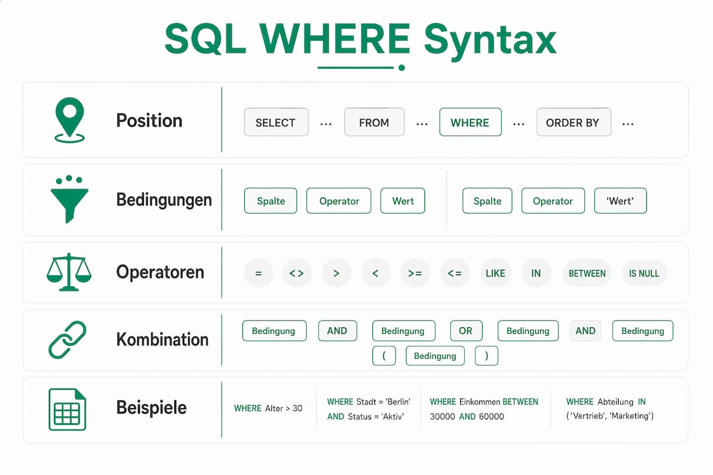Choose the greater-or-equal (>=) operator pill
Screen dimensions: 713x475
[415, 273]
